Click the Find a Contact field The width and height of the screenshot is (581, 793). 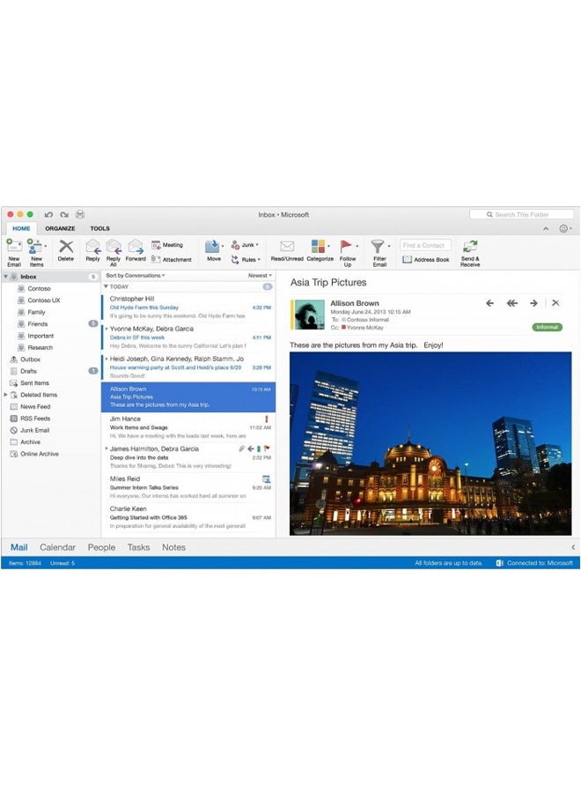click(425, 245)
